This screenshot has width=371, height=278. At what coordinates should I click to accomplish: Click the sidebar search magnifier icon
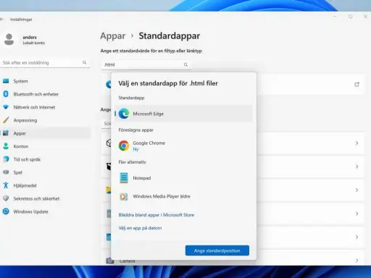click(x=84, y=62)
